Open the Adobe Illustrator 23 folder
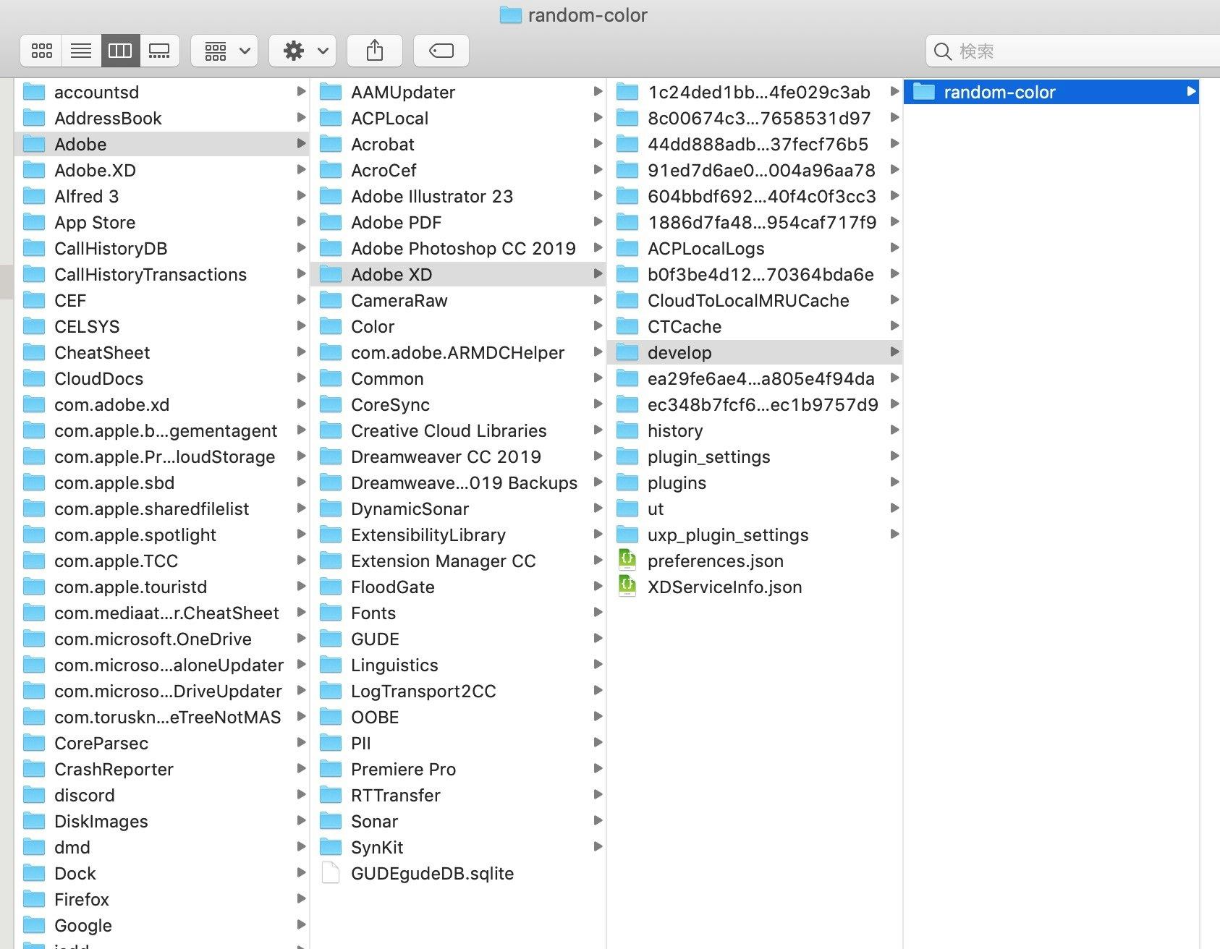The height and width of the screenshot is (949, 1220). tap(458, 196)
